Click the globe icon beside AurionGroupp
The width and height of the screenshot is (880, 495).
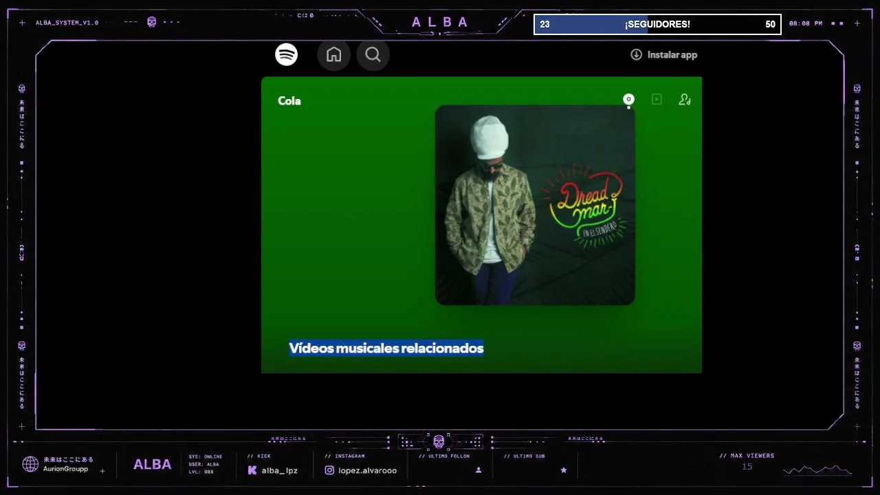30,464
